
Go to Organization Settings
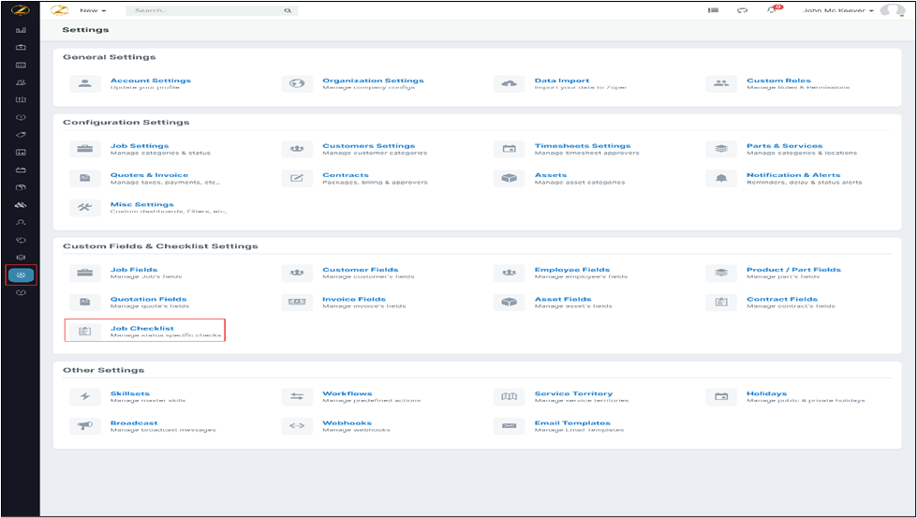click(373, 81)
